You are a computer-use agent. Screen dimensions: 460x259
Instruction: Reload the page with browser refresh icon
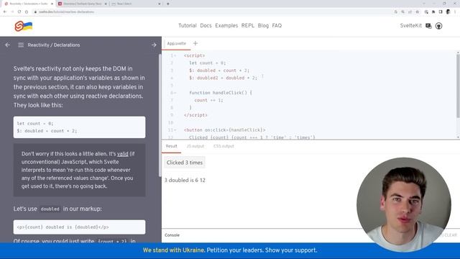point(19,12)
